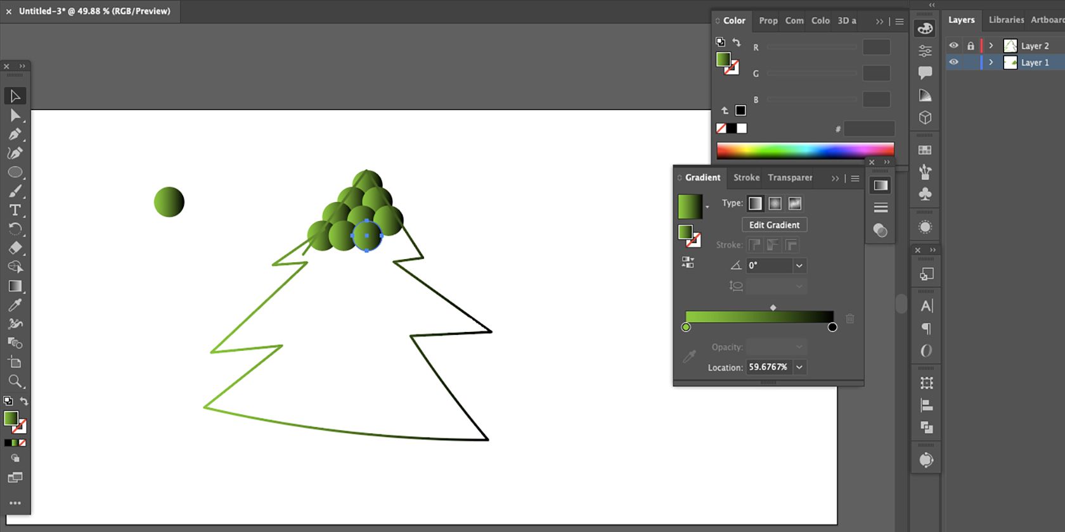This screenshot has width=1065, height=532.
Task: Select the Blend tool
Action: pyautogui.click(x=15, y=343)
